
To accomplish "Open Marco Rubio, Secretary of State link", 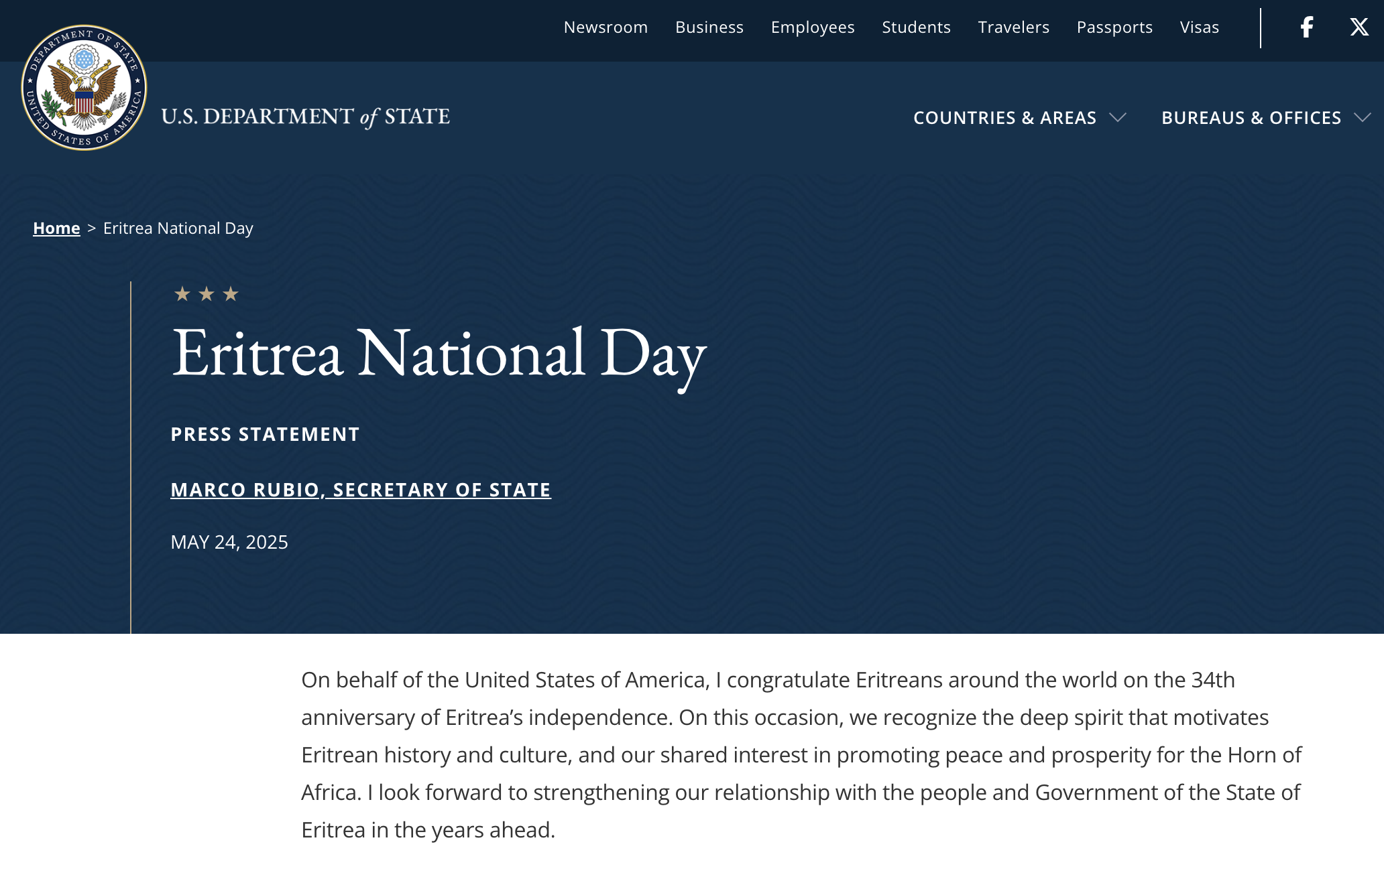I will [361, 490].
